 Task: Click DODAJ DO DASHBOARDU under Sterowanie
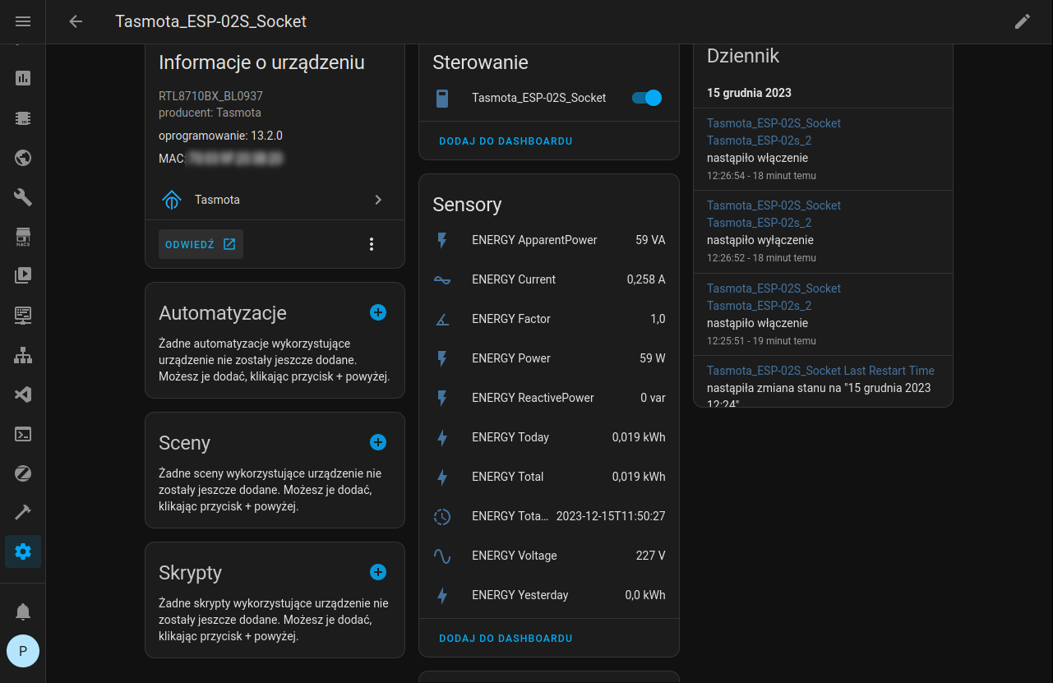point(506,141)
